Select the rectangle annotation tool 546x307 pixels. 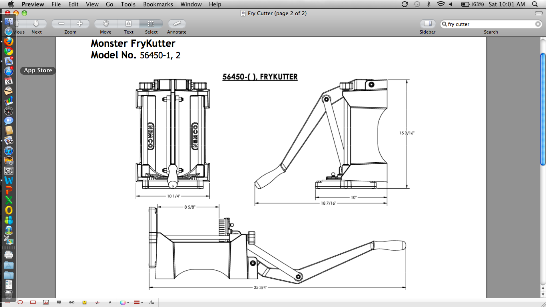[33, 303]
